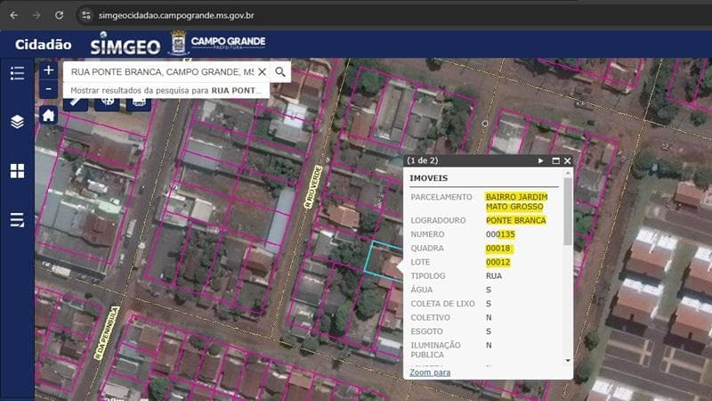The image size is (712, 401).
Task: Click the R RIO VERDE street label
Action: point(313,187)
